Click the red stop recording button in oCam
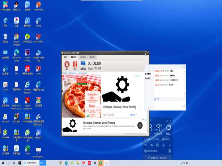Screen dimensions: 222x166 pyautogui.click(x=67, y=64)
